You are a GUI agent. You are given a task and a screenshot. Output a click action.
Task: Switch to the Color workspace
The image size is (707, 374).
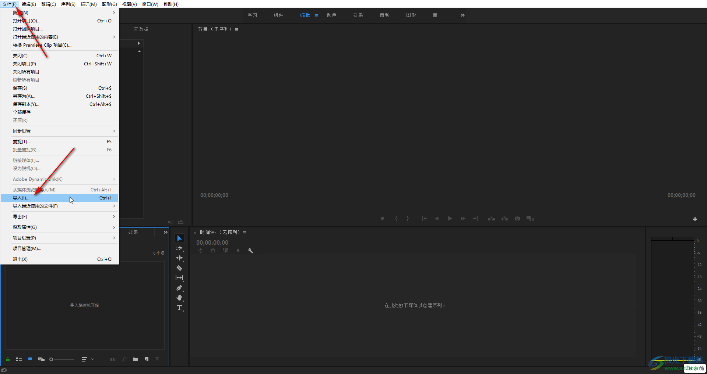tap(331, 15)
